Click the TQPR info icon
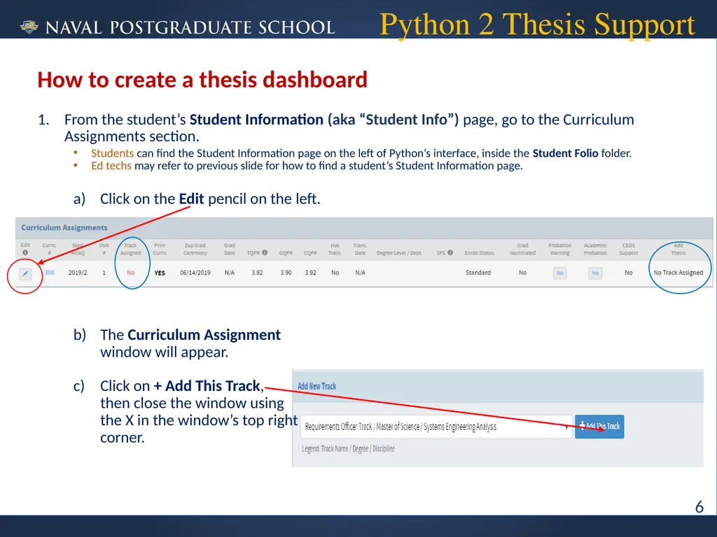 (265, 252)
